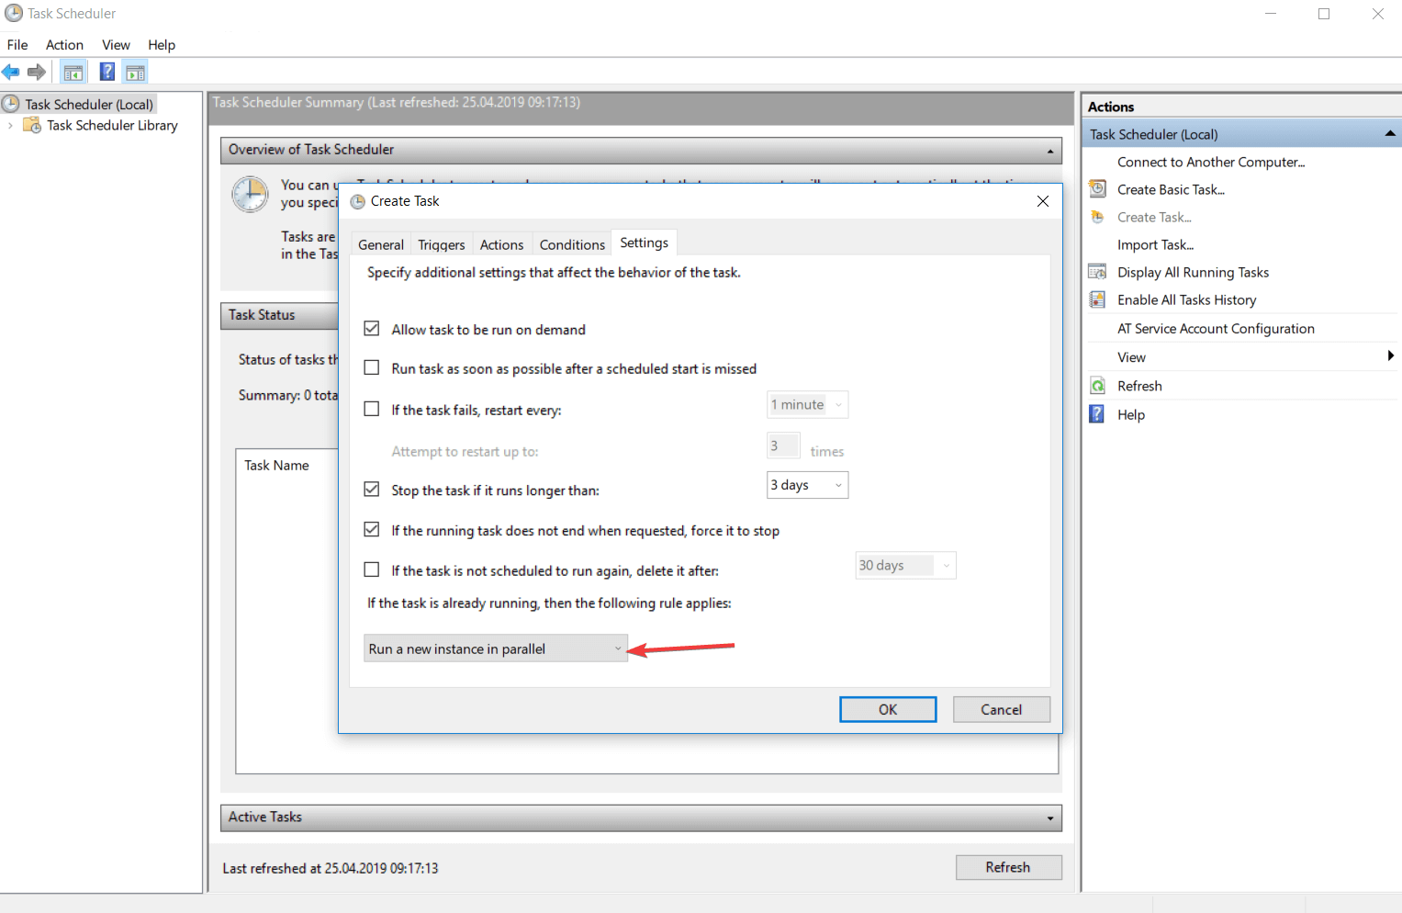The height and width of the screenshot is (913, 1402).
Task: Select Task Scheduler Library tree item
Action: pyautogui.click(x=112, y=125)
